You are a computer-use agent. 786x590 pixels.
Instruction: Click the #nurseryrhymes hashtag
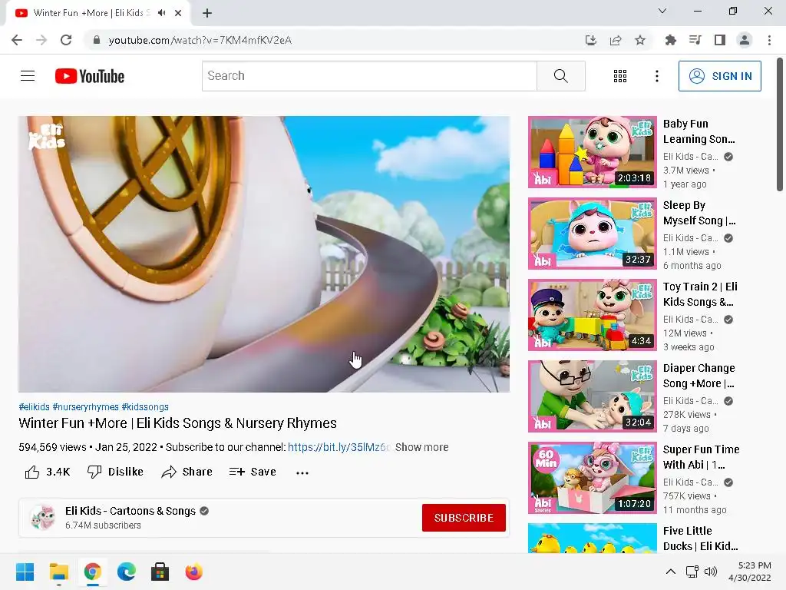click(86, 407)
